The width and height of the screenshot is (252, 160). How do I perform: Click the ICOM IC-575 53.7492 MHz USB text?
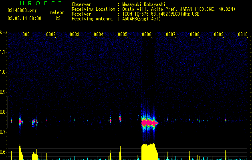[x=161, y=14]
